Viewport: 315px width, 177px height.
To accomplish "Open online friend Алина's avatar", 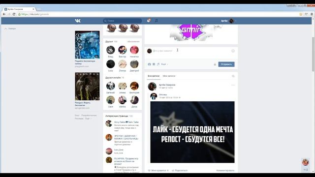I will click(123, 86).
